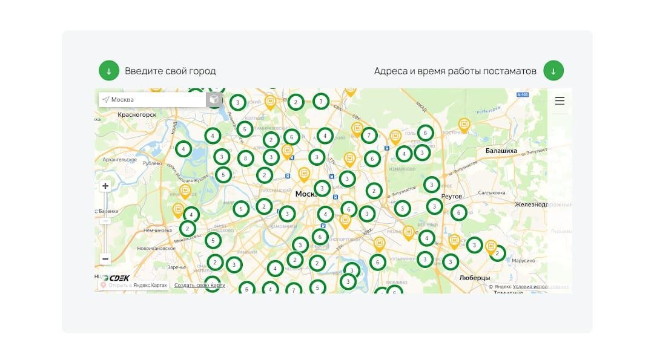Select cluster 2 right of the Заречье label
The image size is (654, 363).
click(x=215, y=262)
